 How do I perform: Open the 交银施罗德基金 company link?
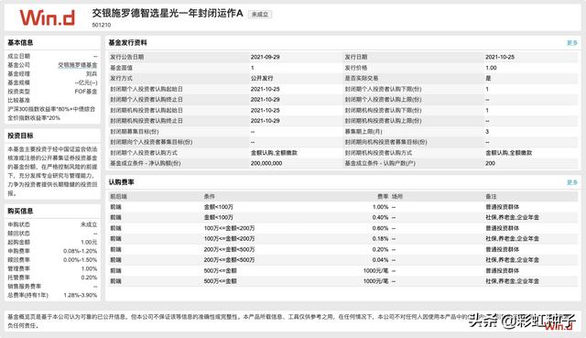[77, 65]
